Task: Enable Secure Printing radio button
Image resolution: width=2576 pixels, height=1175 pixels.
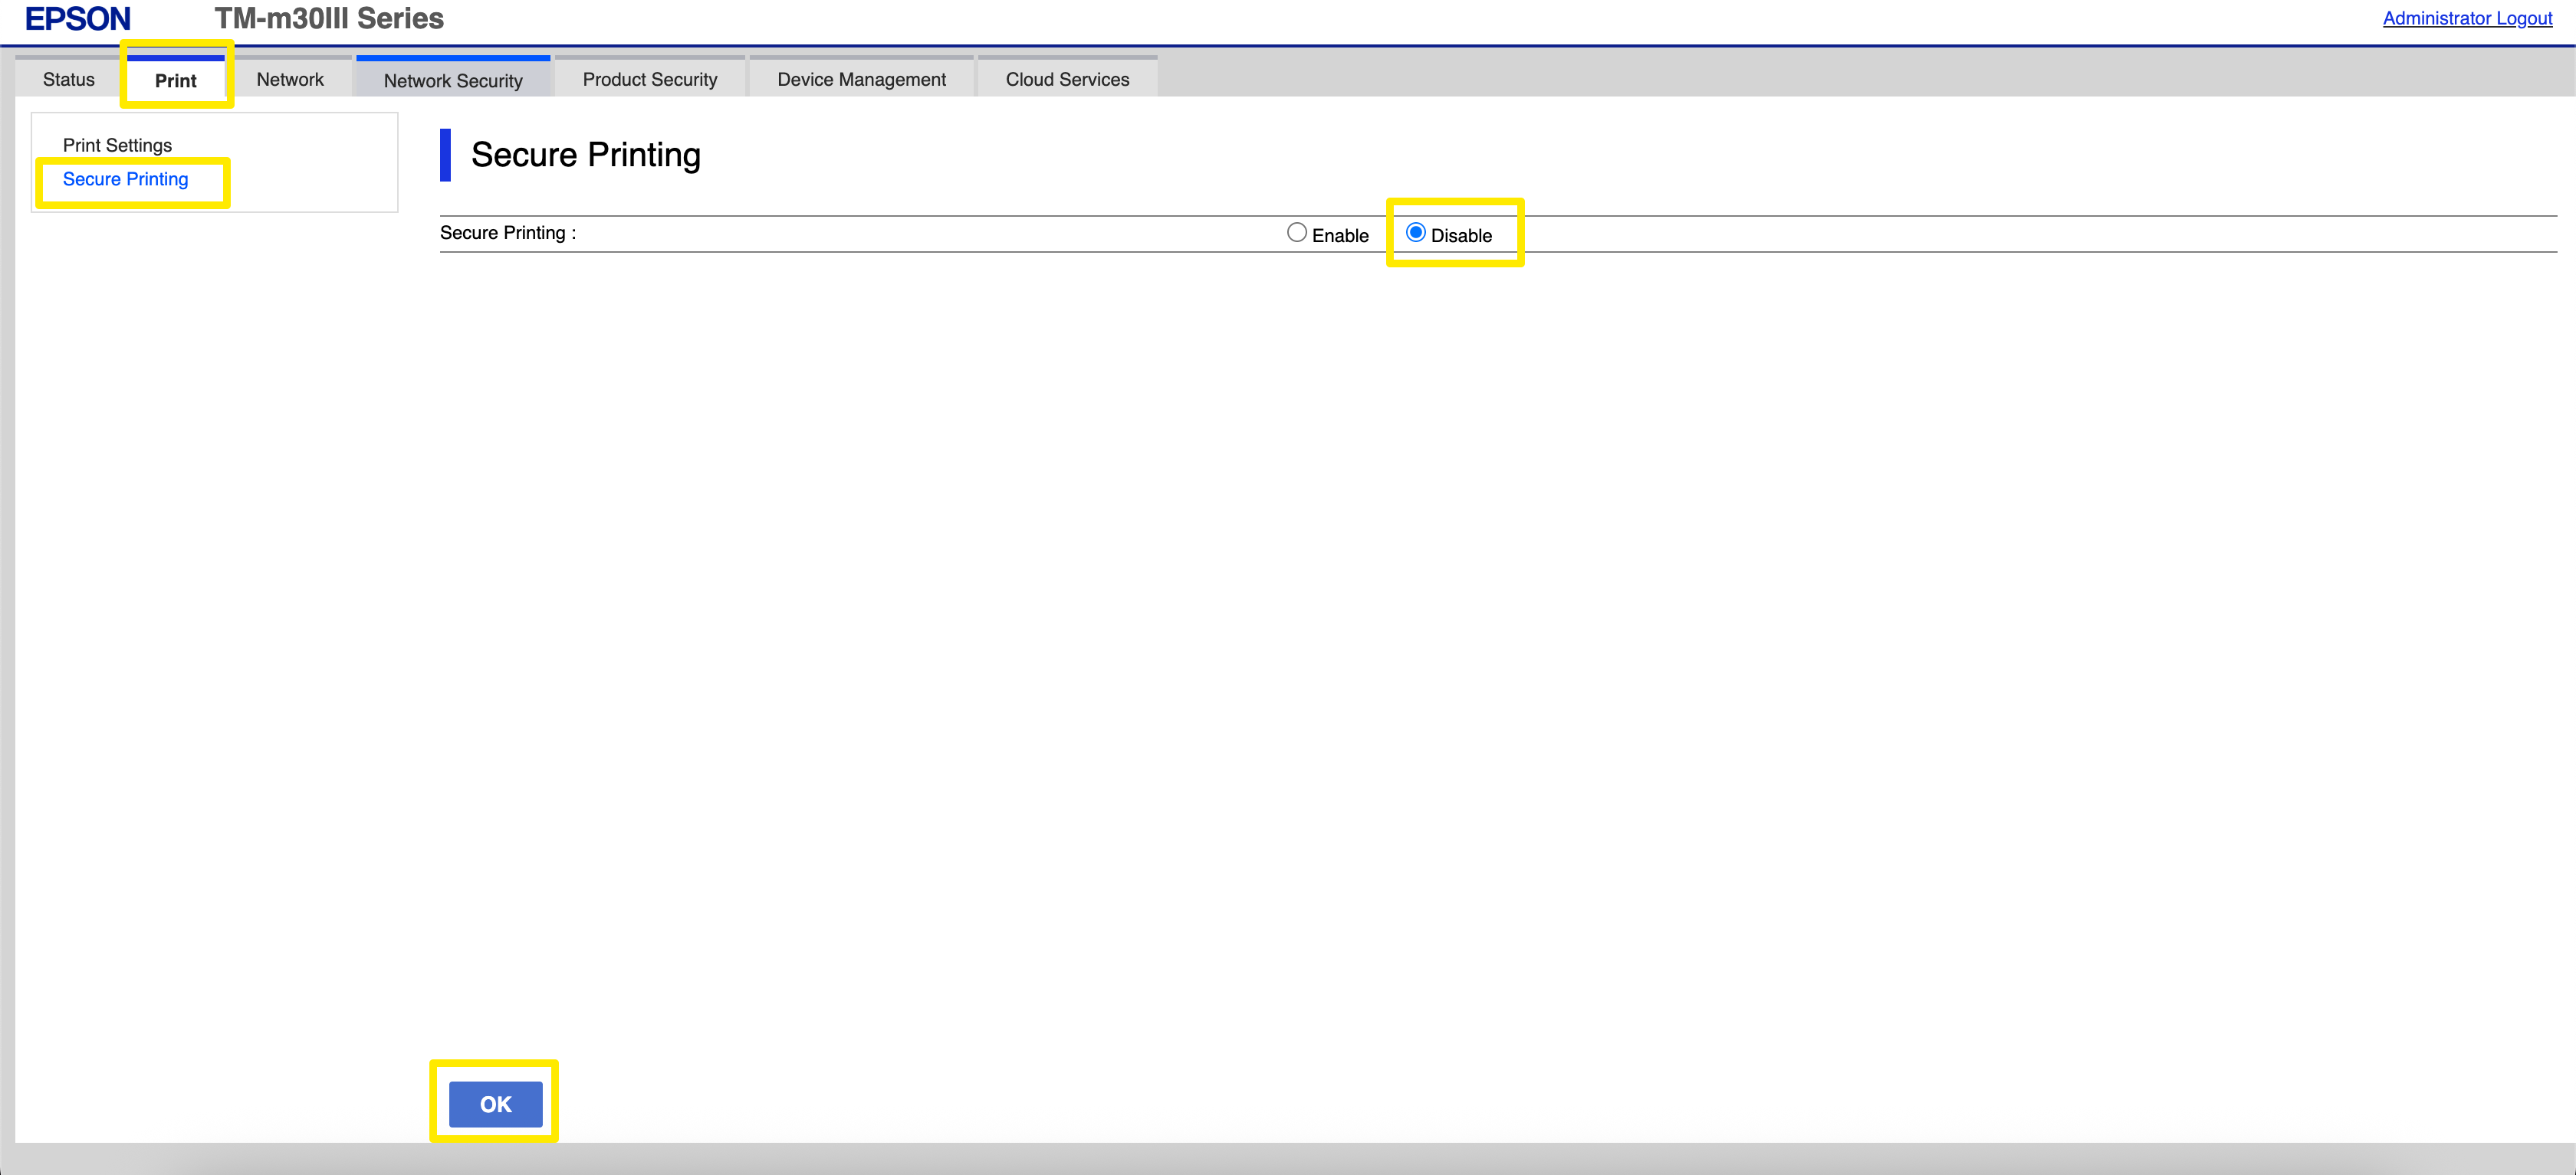Action: click(x=1296, y=233)
